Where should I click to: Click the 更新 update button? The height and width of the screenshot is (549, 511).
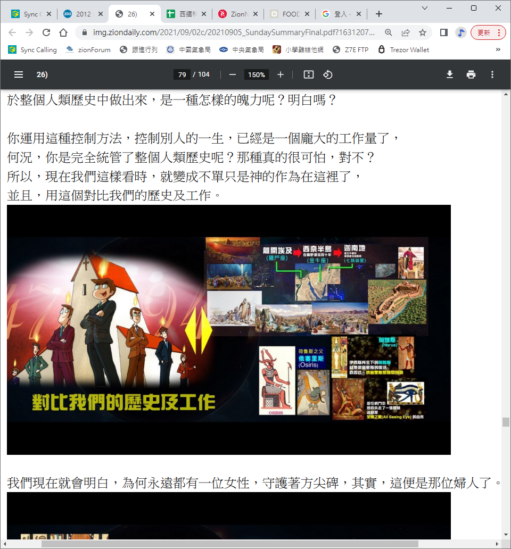pos(488,32)
